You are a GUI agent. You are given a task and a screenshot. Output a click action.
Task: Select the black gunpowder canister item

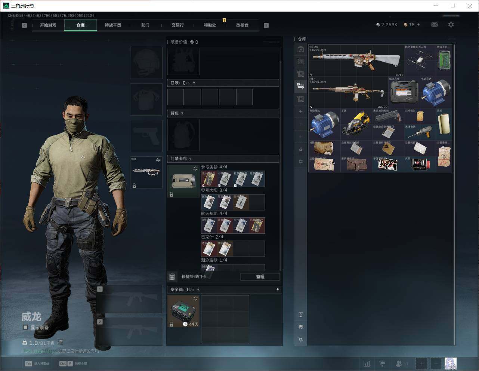tap(420, 164)
